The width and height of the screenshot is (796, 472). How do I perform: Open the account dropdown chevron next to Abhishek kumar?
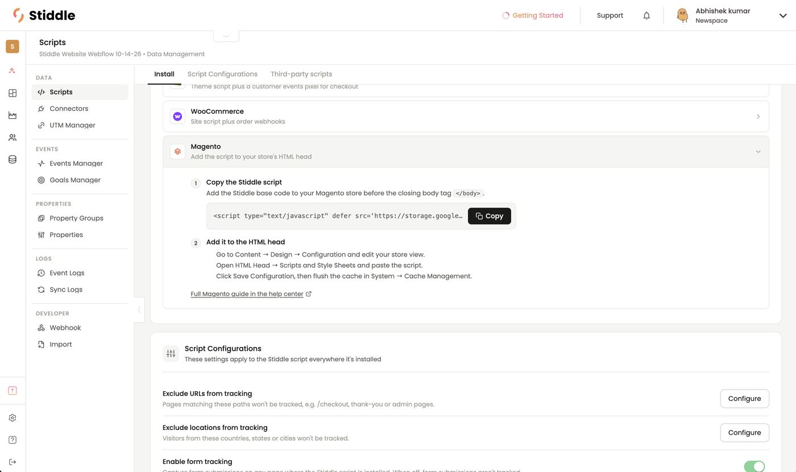click(x=783, y=15)
